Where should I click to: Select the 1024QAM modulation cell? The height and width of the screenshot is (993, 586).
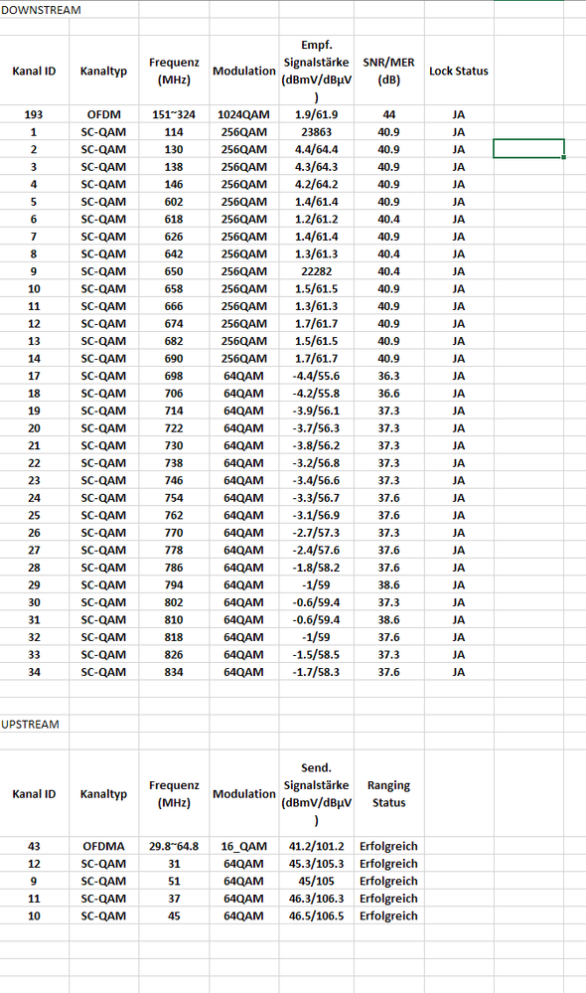click(243, 114)
